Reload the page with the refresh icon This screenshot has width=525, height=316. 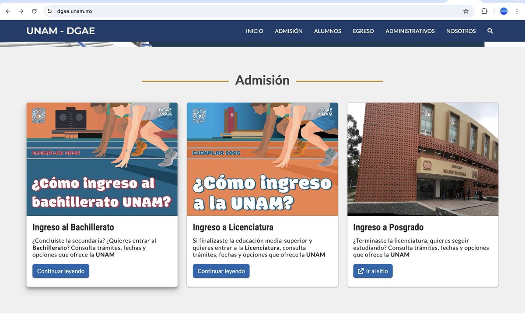pyautogui.click(x=34, y=11)
